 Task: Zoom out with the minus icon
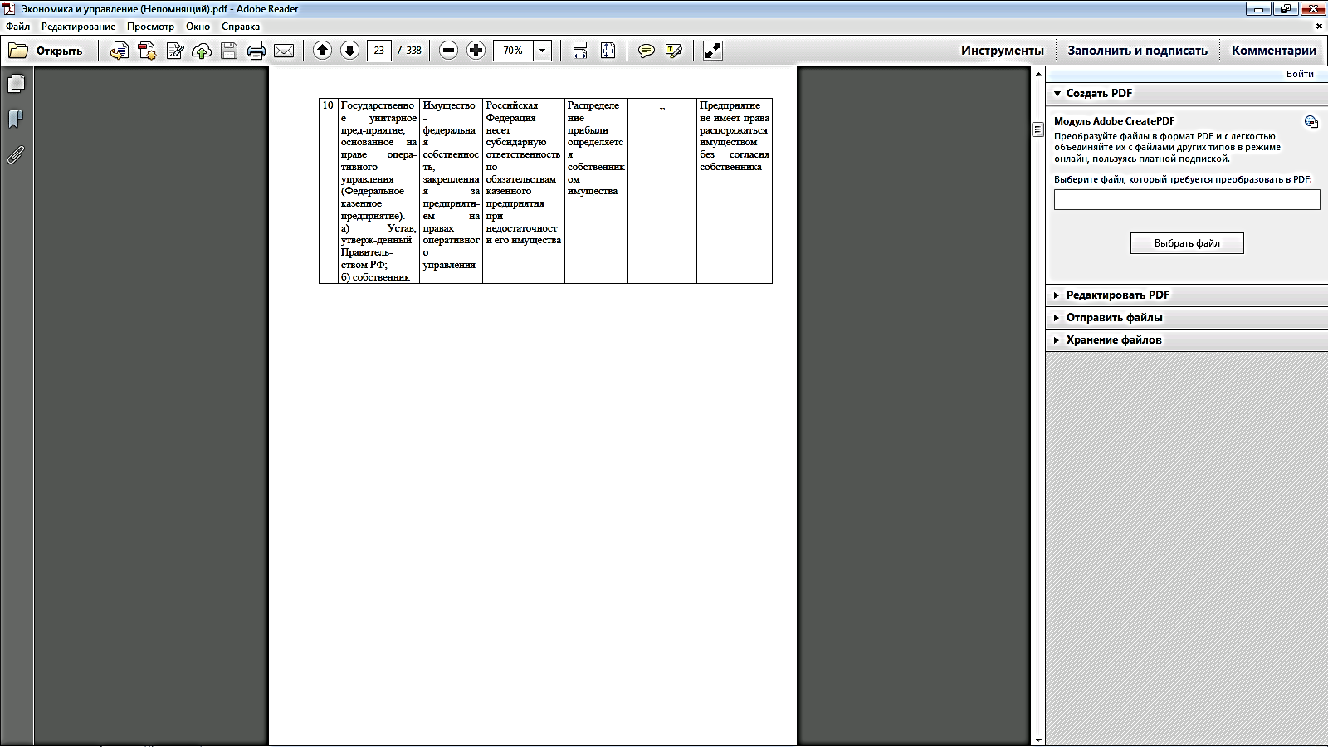tap(448, 51)
